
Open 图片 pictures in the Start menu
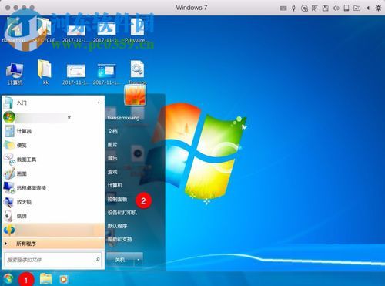[x=112, y=145]
